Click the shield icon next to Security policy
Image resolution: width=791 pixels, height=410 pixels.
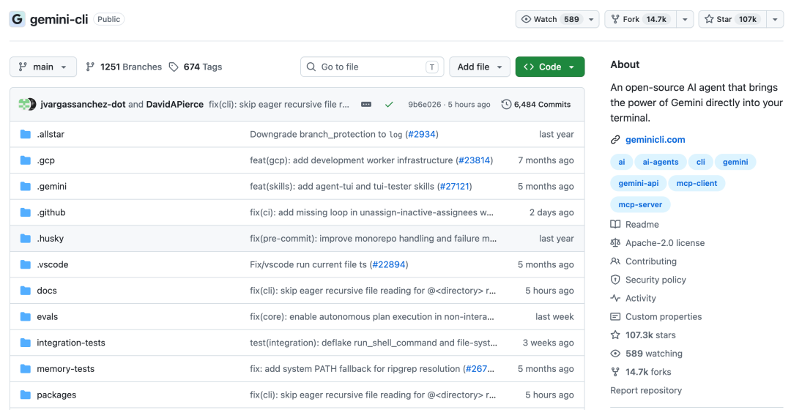point(615,280)
